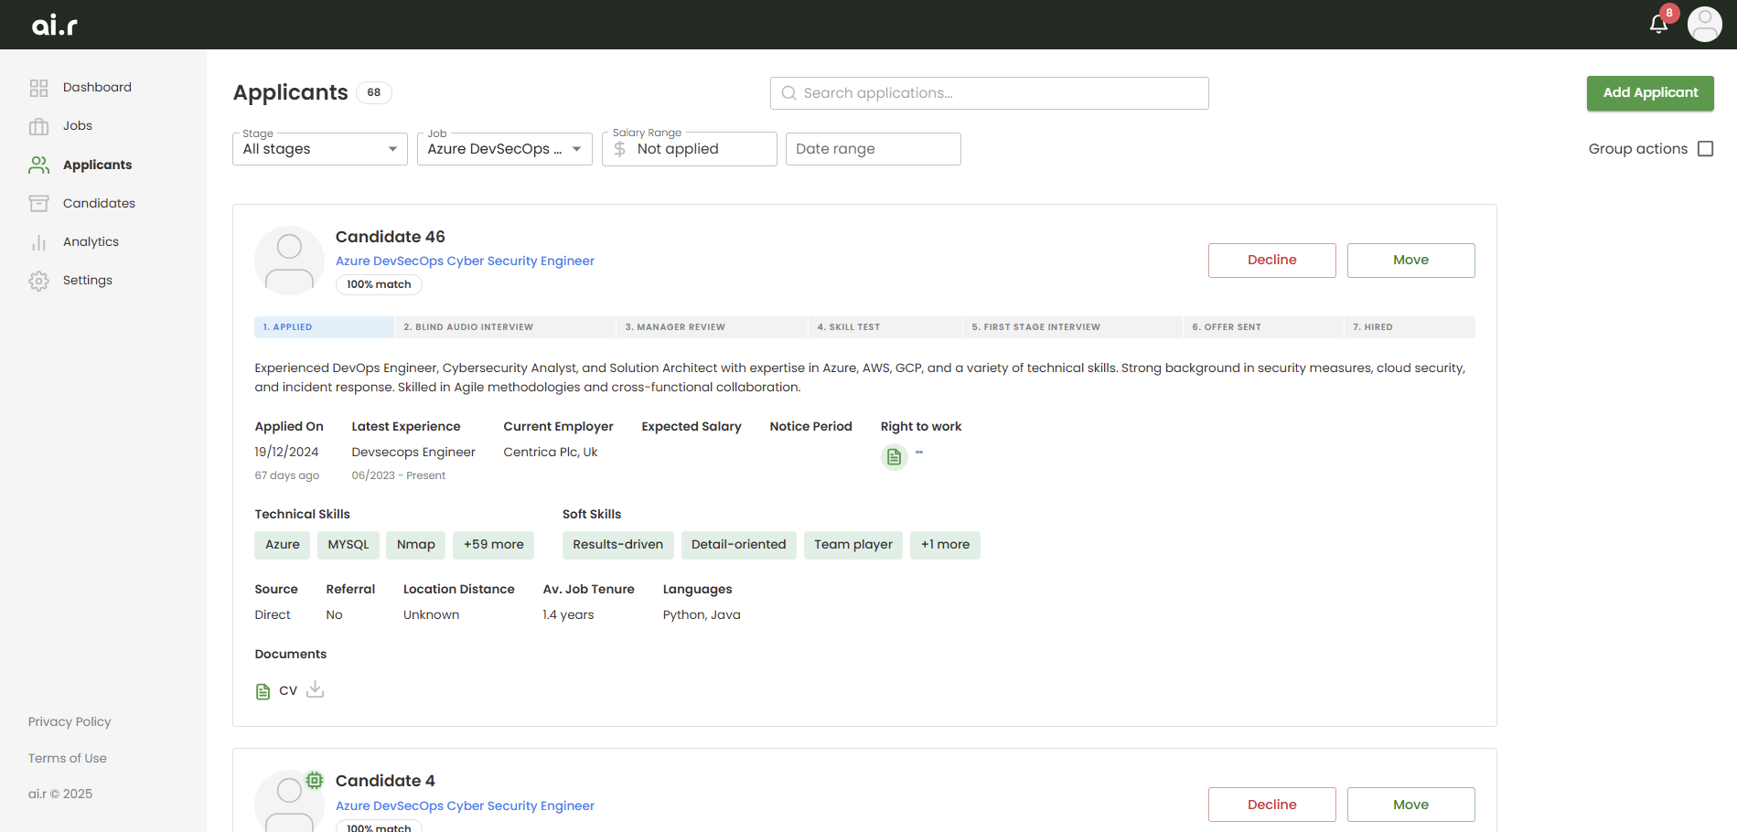Viewport: 1737px width, 832px height.
Task: Toggle selection of Candidate 46's match badge
Action: coord(378,284)
